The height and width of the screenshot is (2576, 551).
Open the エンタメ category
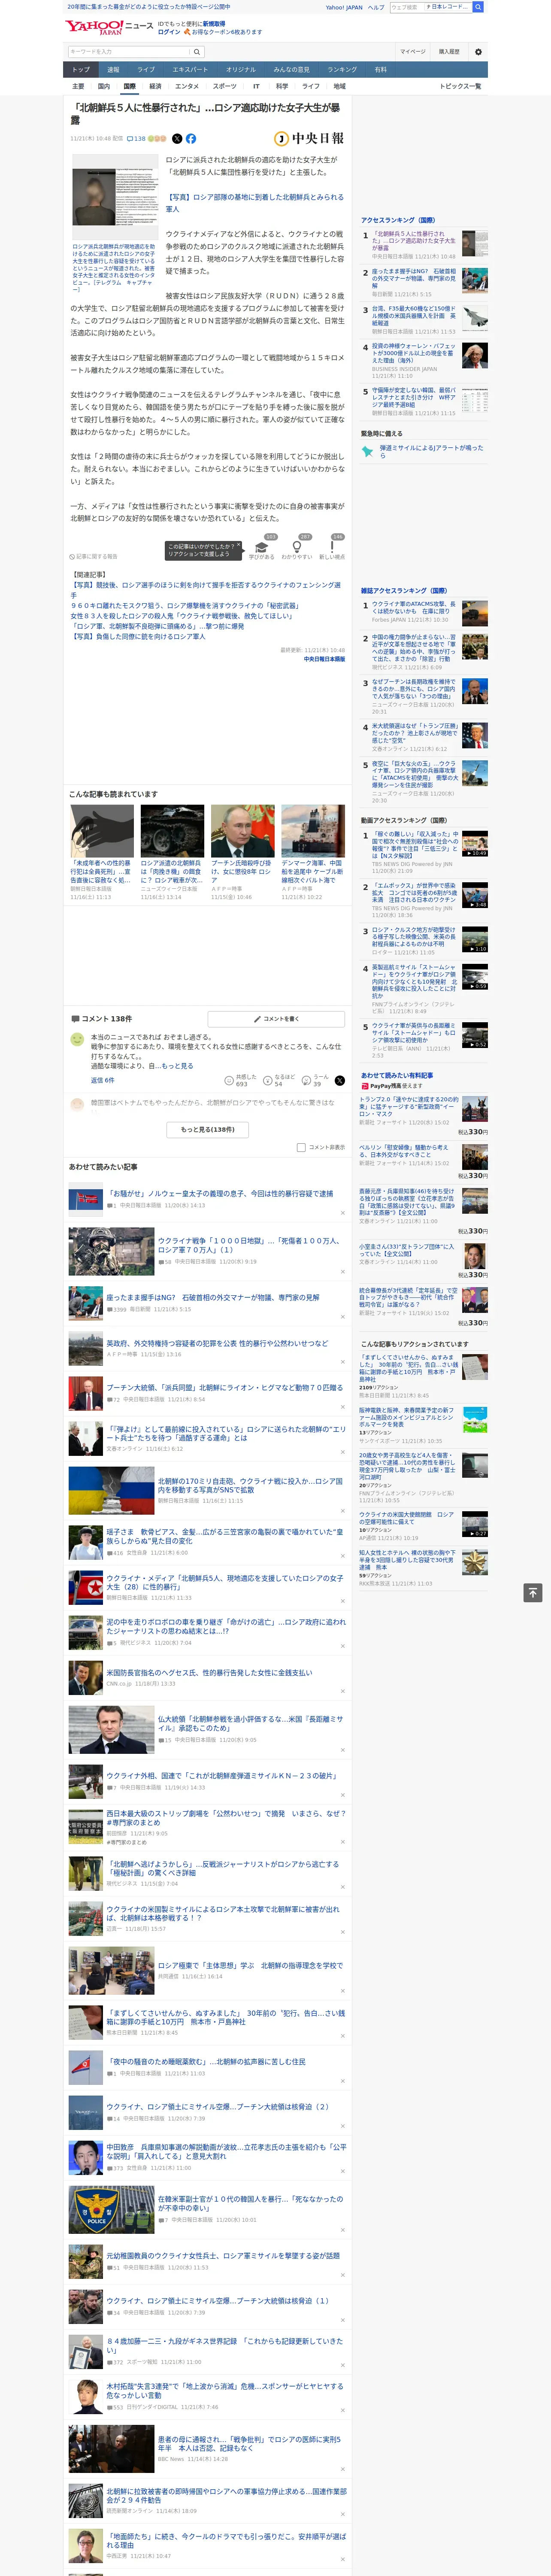[x=187, y=87]
